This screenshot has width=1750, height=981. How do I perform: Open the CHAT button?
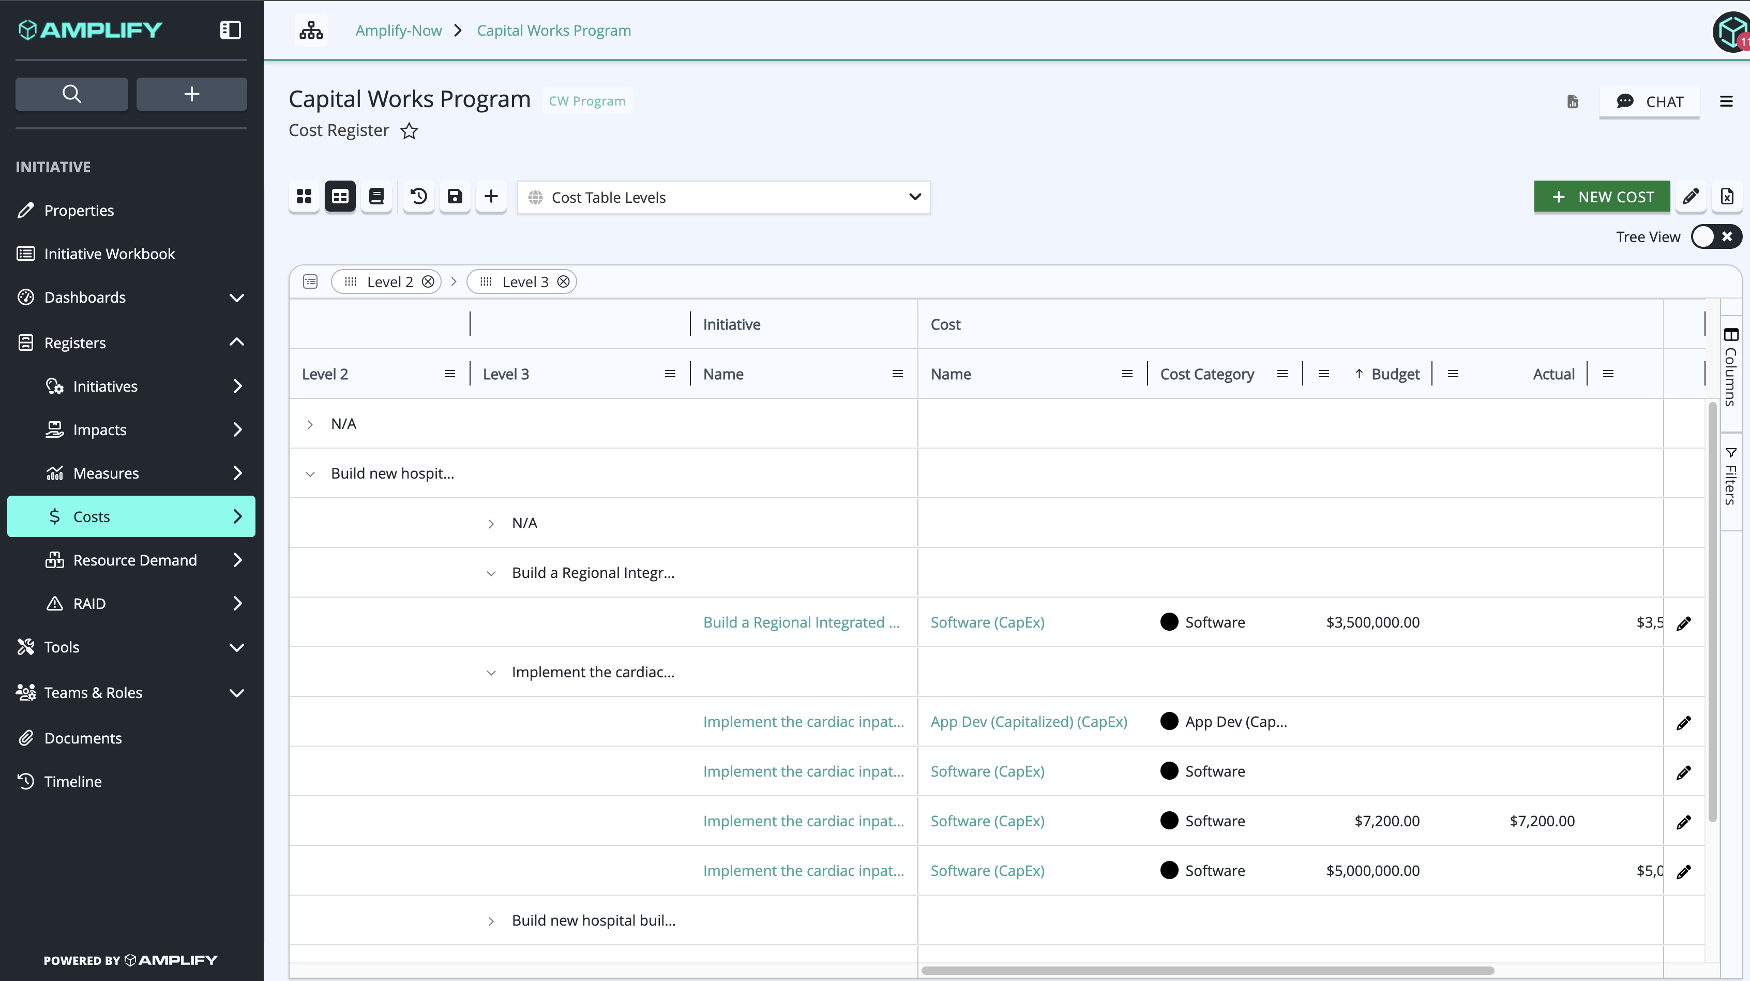[1650, 102]
